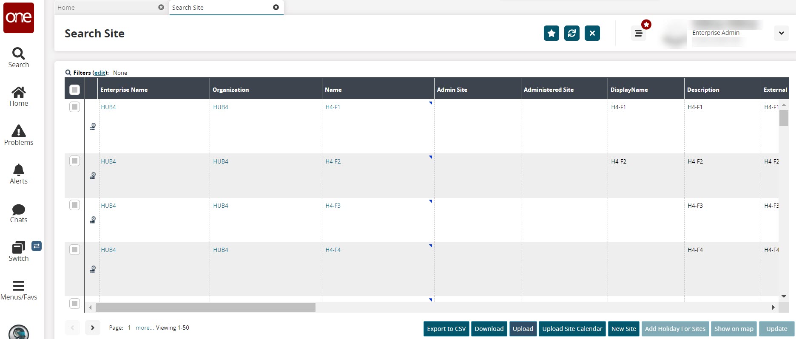The width and height of the screenshot is (796, 339).
Task: Click the avatar icon at sidebar bottom
Action: (x=19, y=332)
